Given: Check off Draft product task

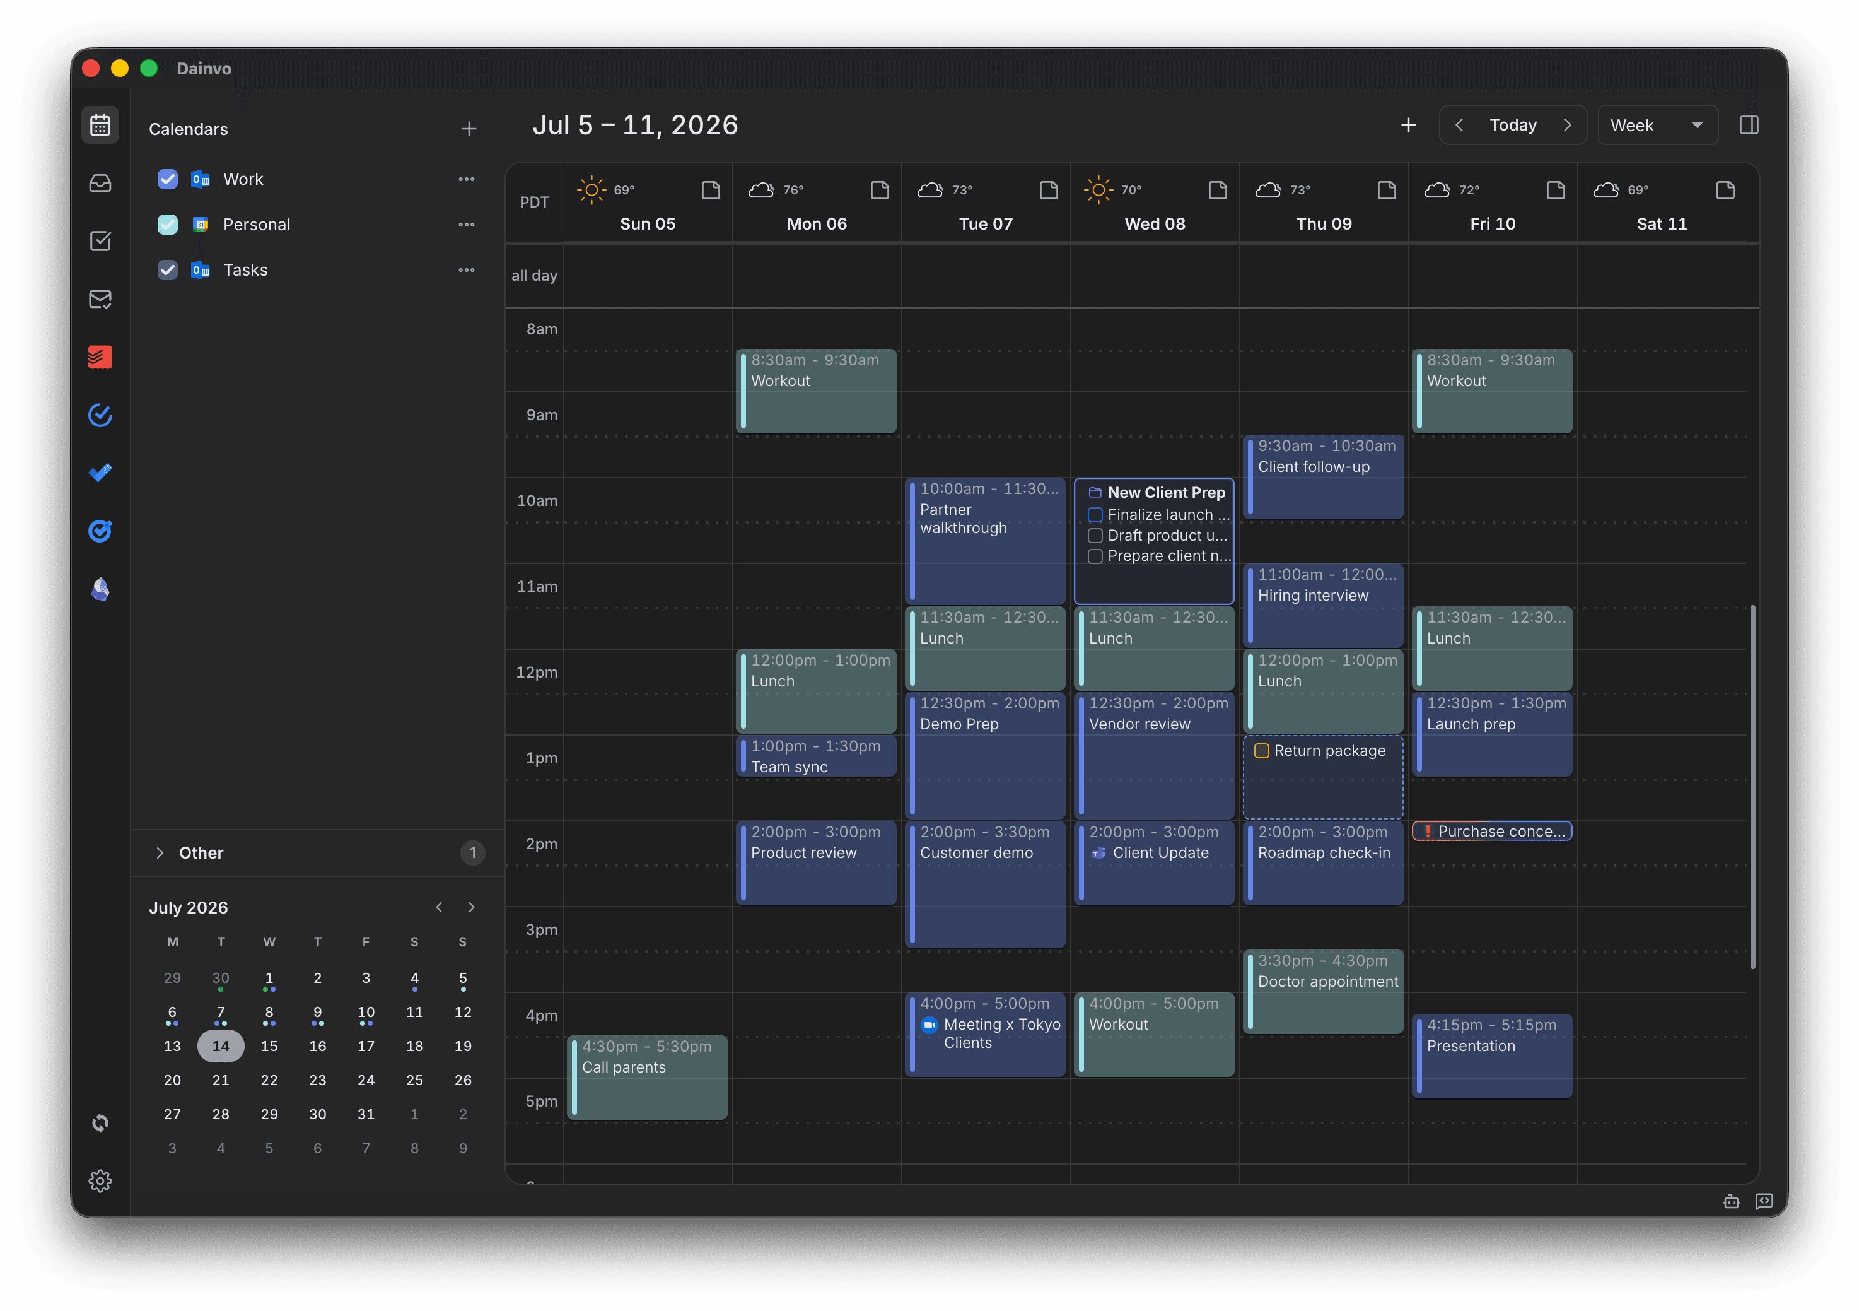Looking at the screenshot, I should coord(1095,536).
